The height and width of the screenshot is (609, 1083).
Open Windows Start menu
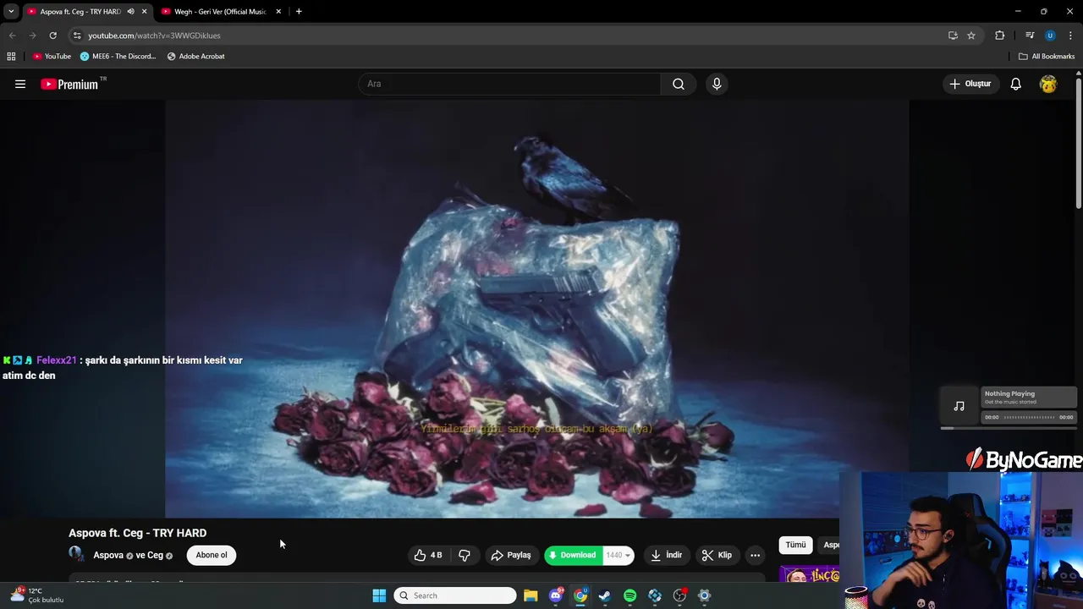click(x=379, y=595)
